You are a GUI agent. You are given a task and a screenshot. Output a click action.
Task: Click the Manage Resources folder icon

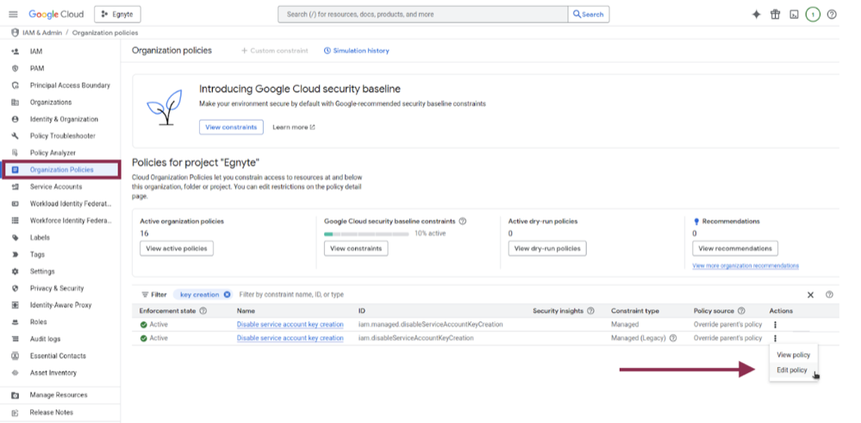click(16, 395)
